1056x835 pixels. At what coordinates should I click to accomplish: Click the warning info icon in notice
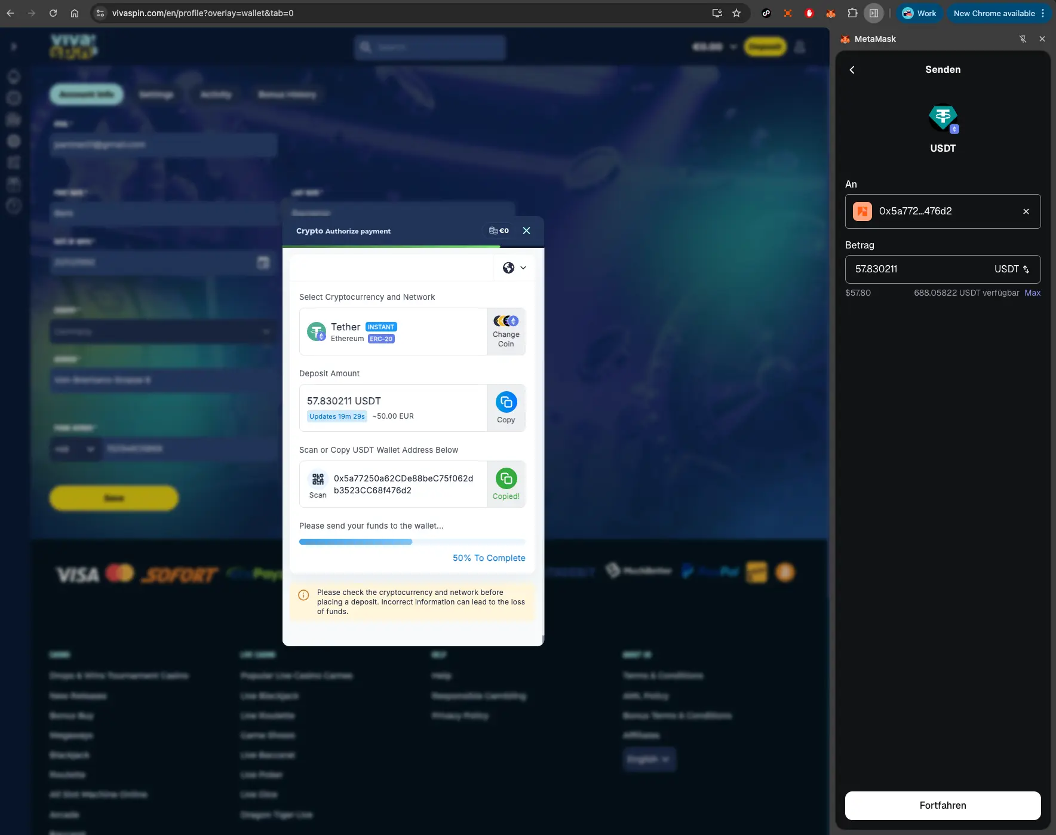pos(303,595)
